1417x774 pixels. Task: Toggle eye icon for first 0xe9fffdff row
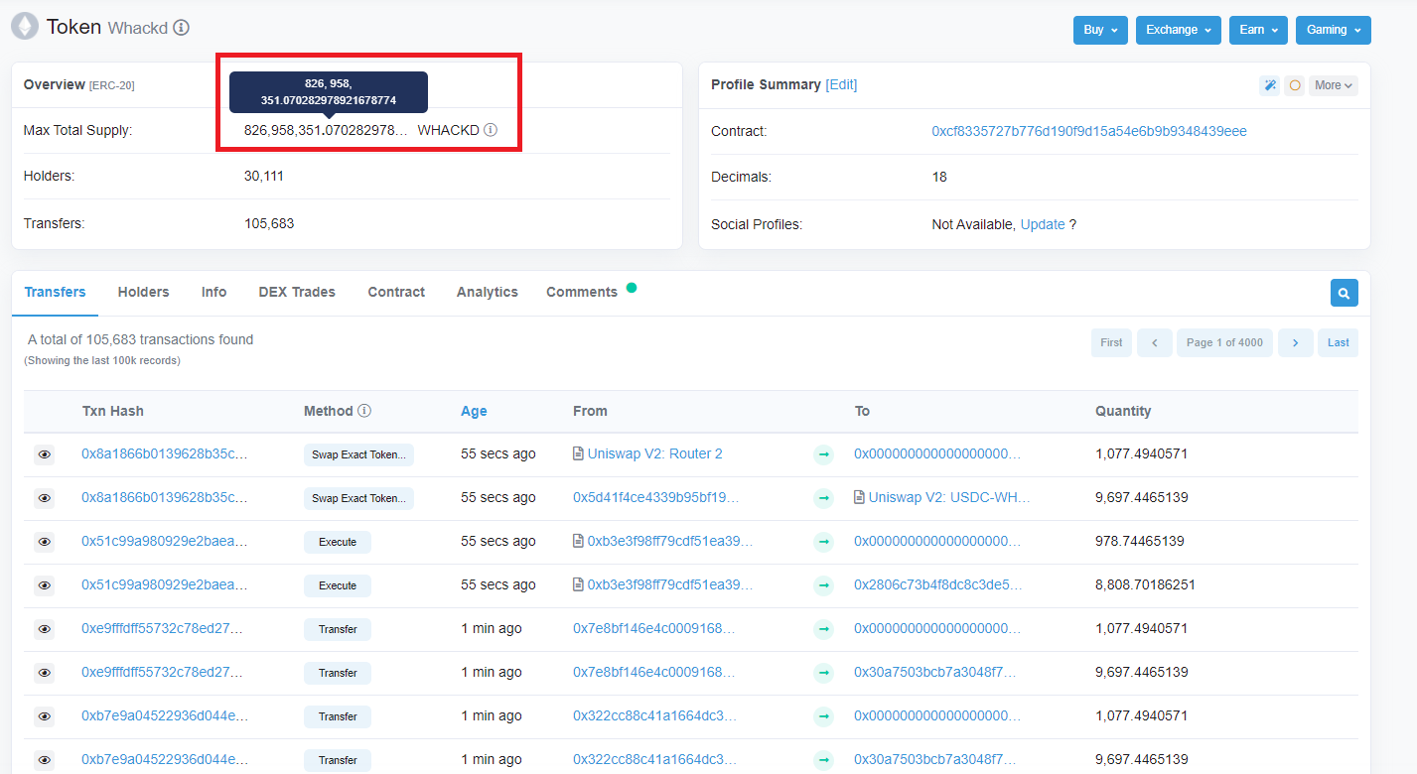[x=44, y=629]
